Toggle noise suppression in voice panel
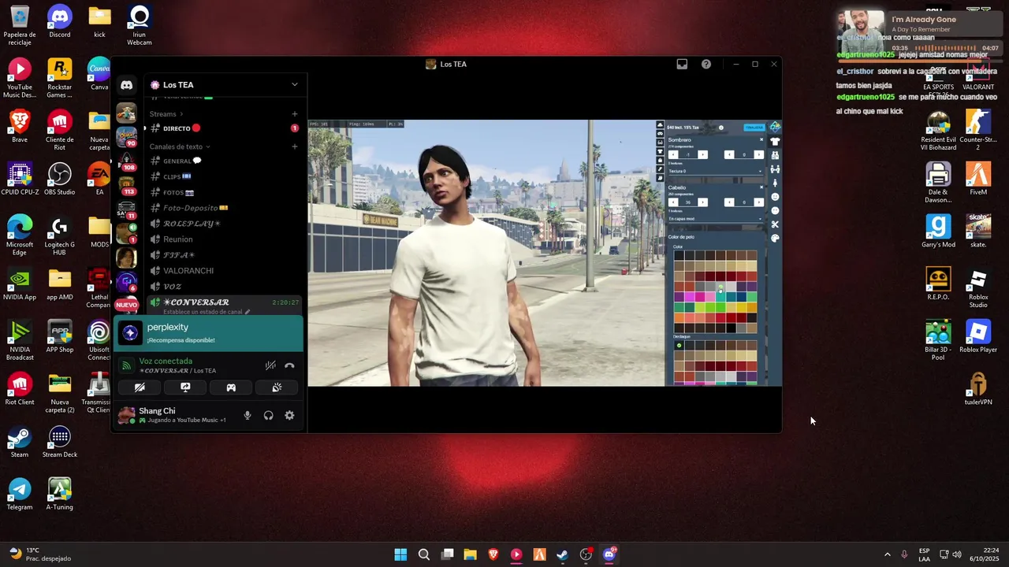The image size is (1009, 567). [270, 365]
